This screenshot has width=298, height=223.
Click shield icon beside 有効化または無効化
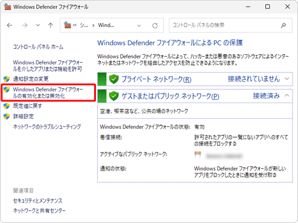7,89
